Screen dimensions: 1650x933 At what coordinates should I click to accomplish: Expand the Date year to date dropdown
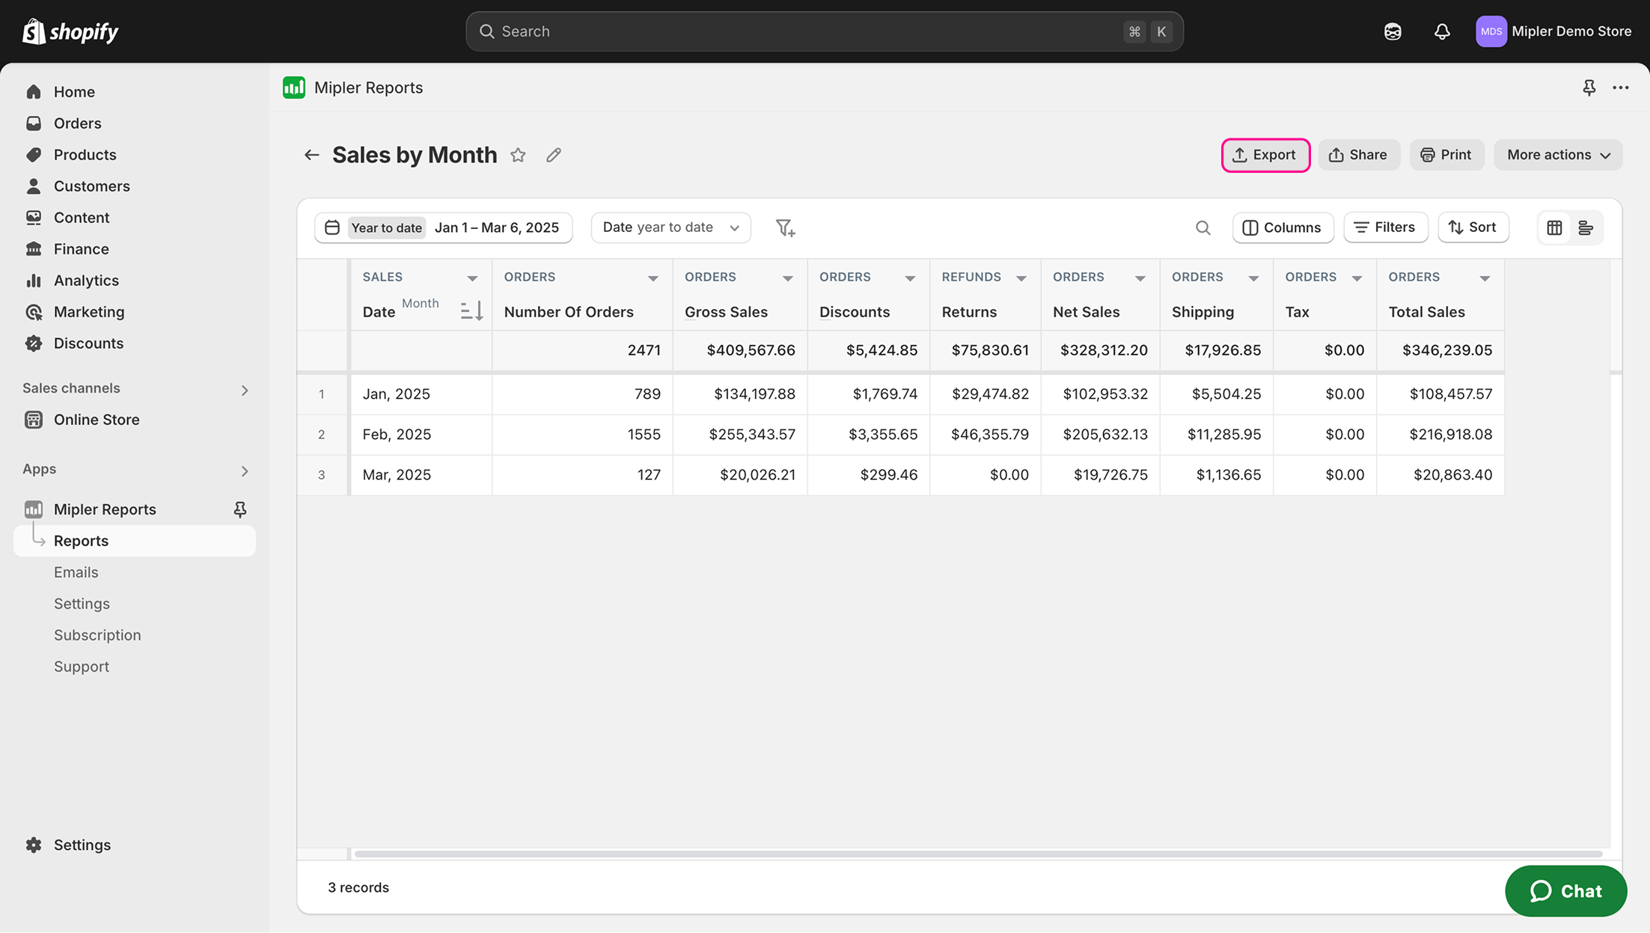tap(670, 227)
